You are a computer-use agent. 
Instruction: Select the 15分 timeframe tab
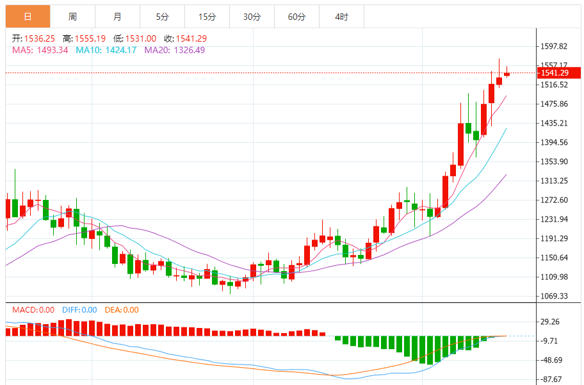click(207, 17)
